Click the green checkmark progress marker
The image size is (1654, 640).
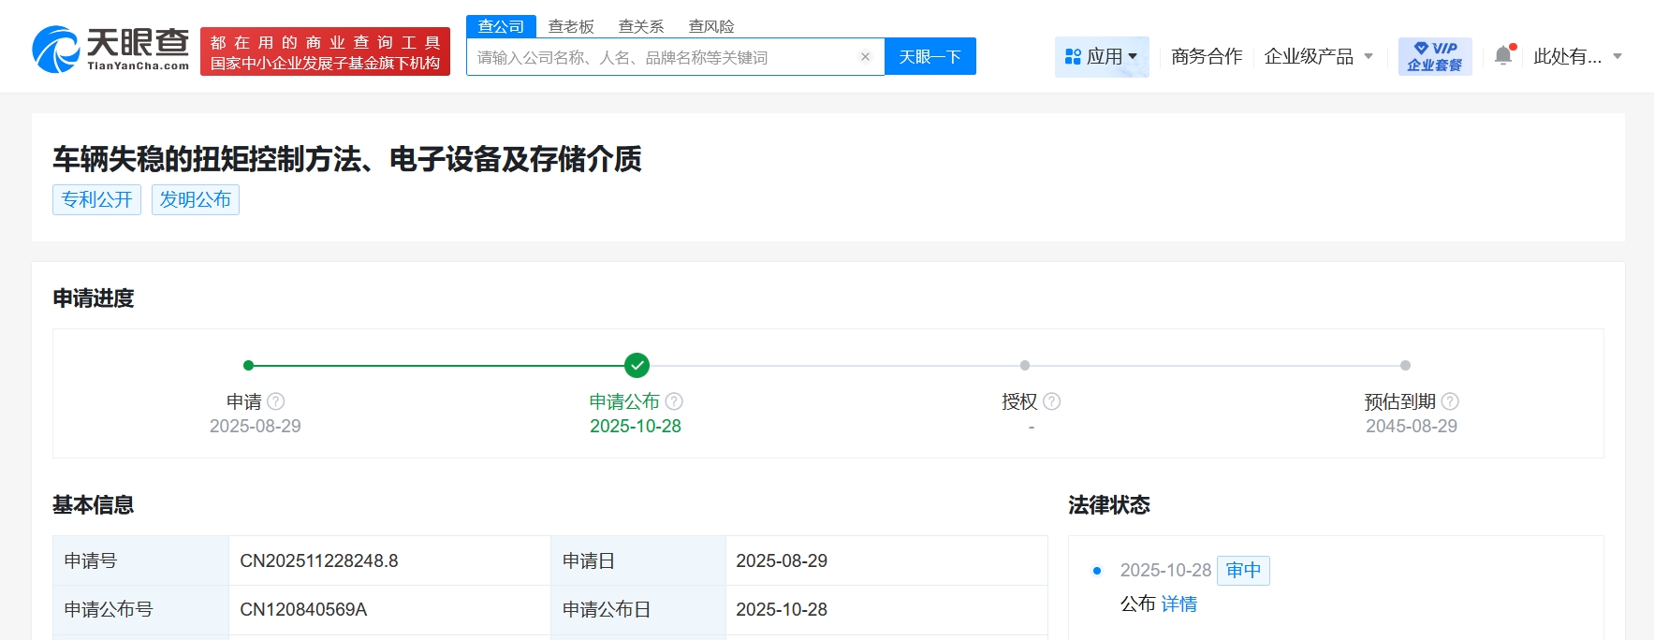click(x=637, y=365)
